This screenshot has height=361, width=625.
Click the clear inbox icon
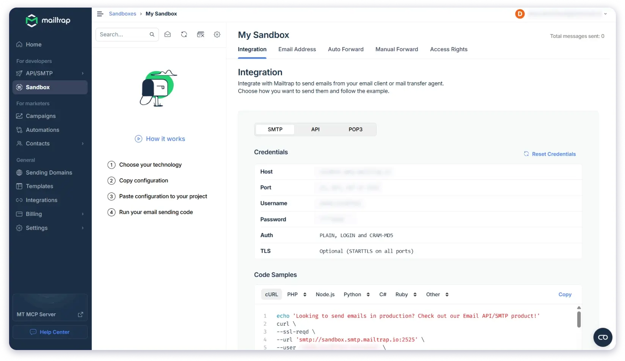pyautogui.click(x=201, y=34)
